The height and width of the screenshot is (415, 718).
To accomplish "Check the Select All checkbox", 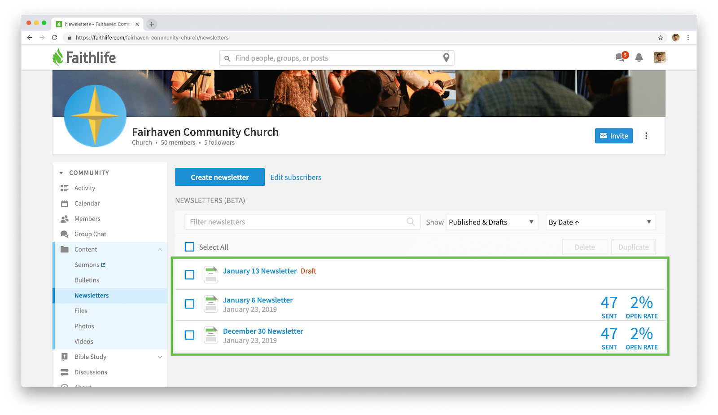I will coord(190,247).
